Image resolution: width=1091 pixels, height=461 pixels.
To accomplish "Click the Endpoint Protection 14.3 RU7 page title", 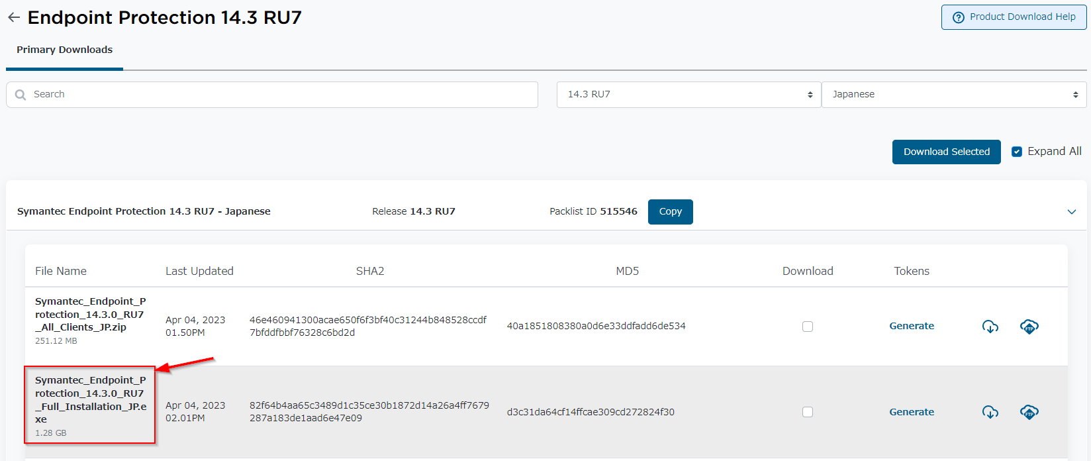I will click(164, 17).
